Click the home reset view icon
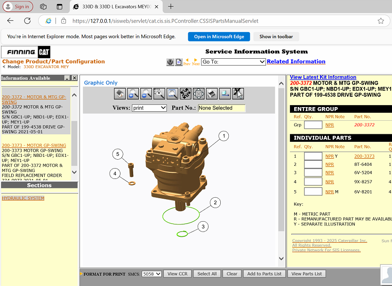 (120, 93)
